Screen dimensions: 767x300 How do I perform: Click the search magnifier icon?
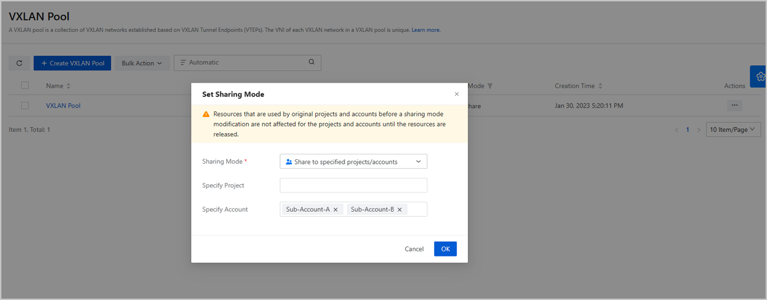click(x=311, y=63)
